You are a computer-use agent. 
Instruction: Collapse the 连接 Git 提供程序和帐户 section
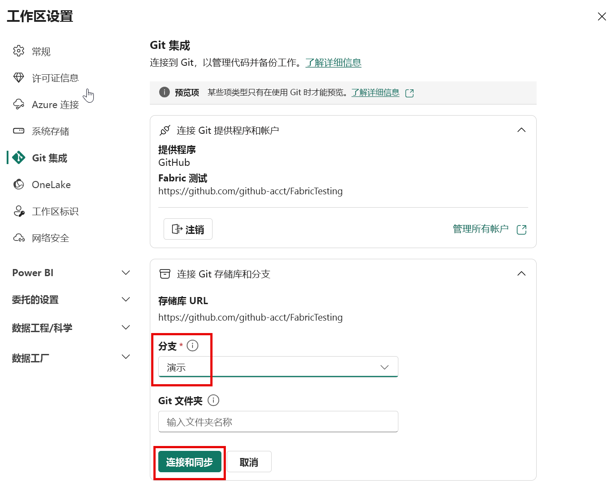coord(521,130)
